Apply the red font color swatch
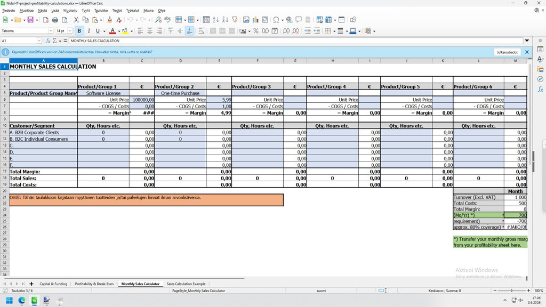This screenshot has height=307, width=546. point(113,31)
